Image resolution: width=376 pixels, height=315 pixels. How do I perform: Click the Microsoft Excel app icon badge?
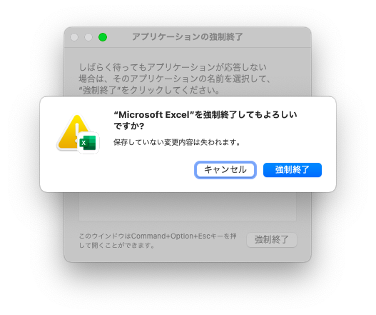(x=88, y=143)
